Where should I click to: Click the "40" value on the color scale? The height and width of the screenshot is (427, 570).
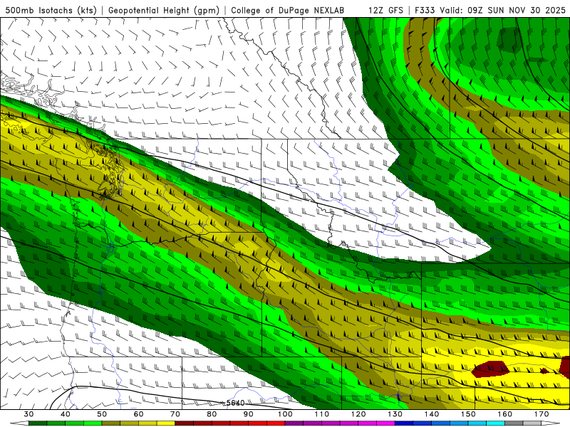pos(66,414)
